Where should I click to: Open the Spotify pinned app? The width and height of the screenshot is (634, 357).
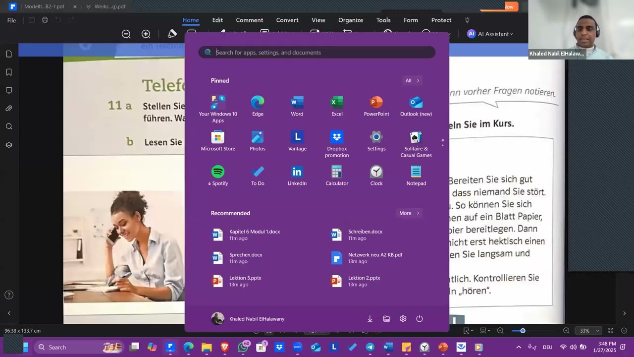[218, 176]
